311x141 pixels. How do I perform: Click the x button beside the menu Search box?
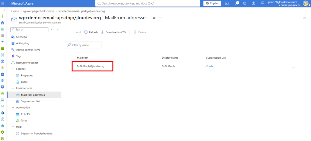pyautogui.click(x=51, y=30)
